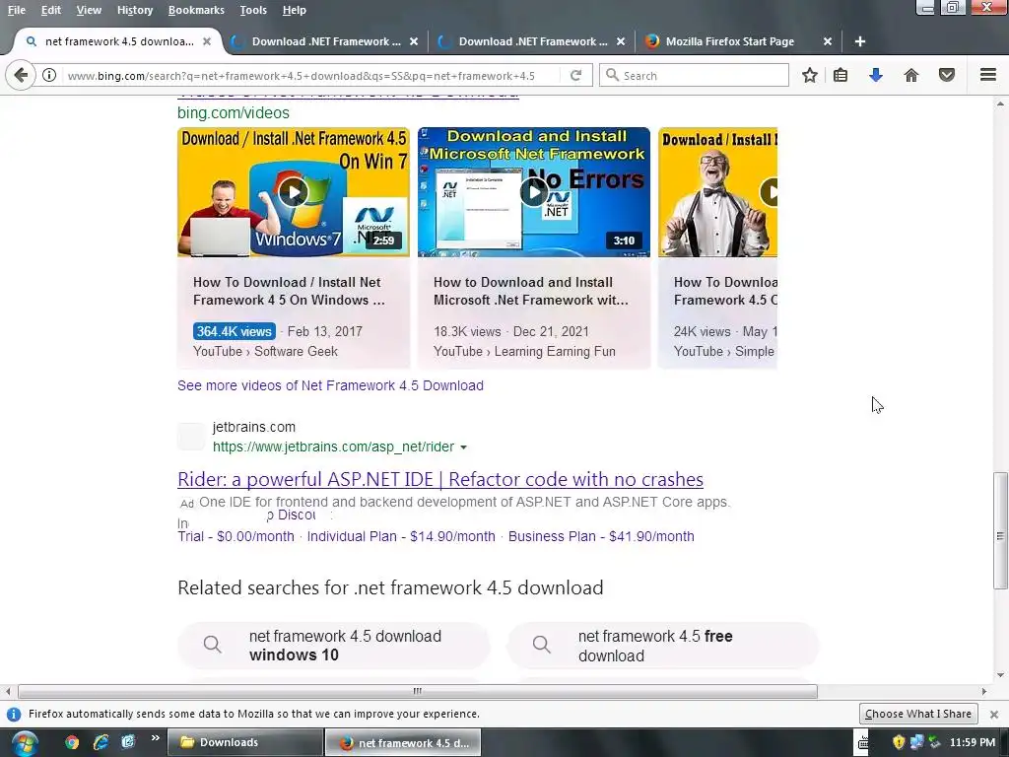Click Choose What I Share button
The height and width of the screenshot is (757, 1009).
coord(918,714)
